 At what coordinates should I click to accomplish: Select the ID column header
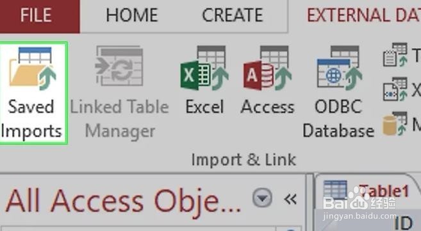[x=404, y=223]
